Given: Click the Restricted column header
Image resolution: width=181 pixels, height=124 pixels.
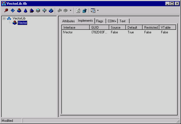Looking at the screenshot, I should (151, 28).
